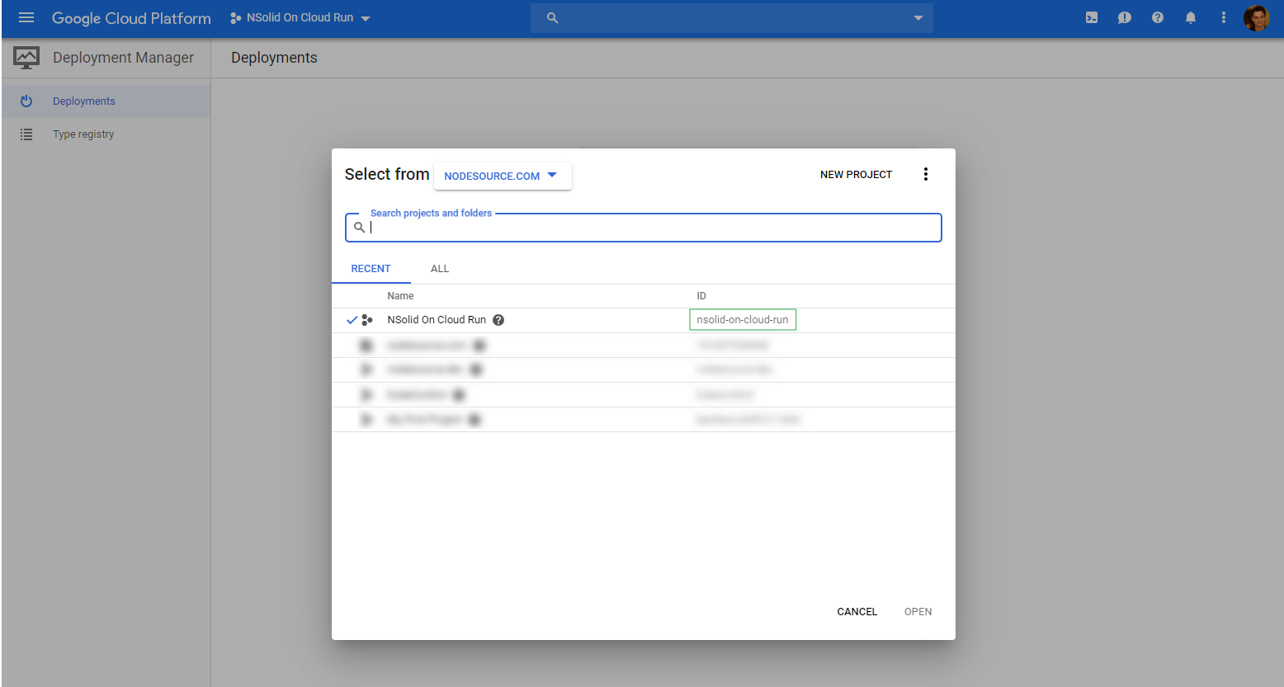Open the notifications bell
The image size is (1284, 687).
(1191, 17)
